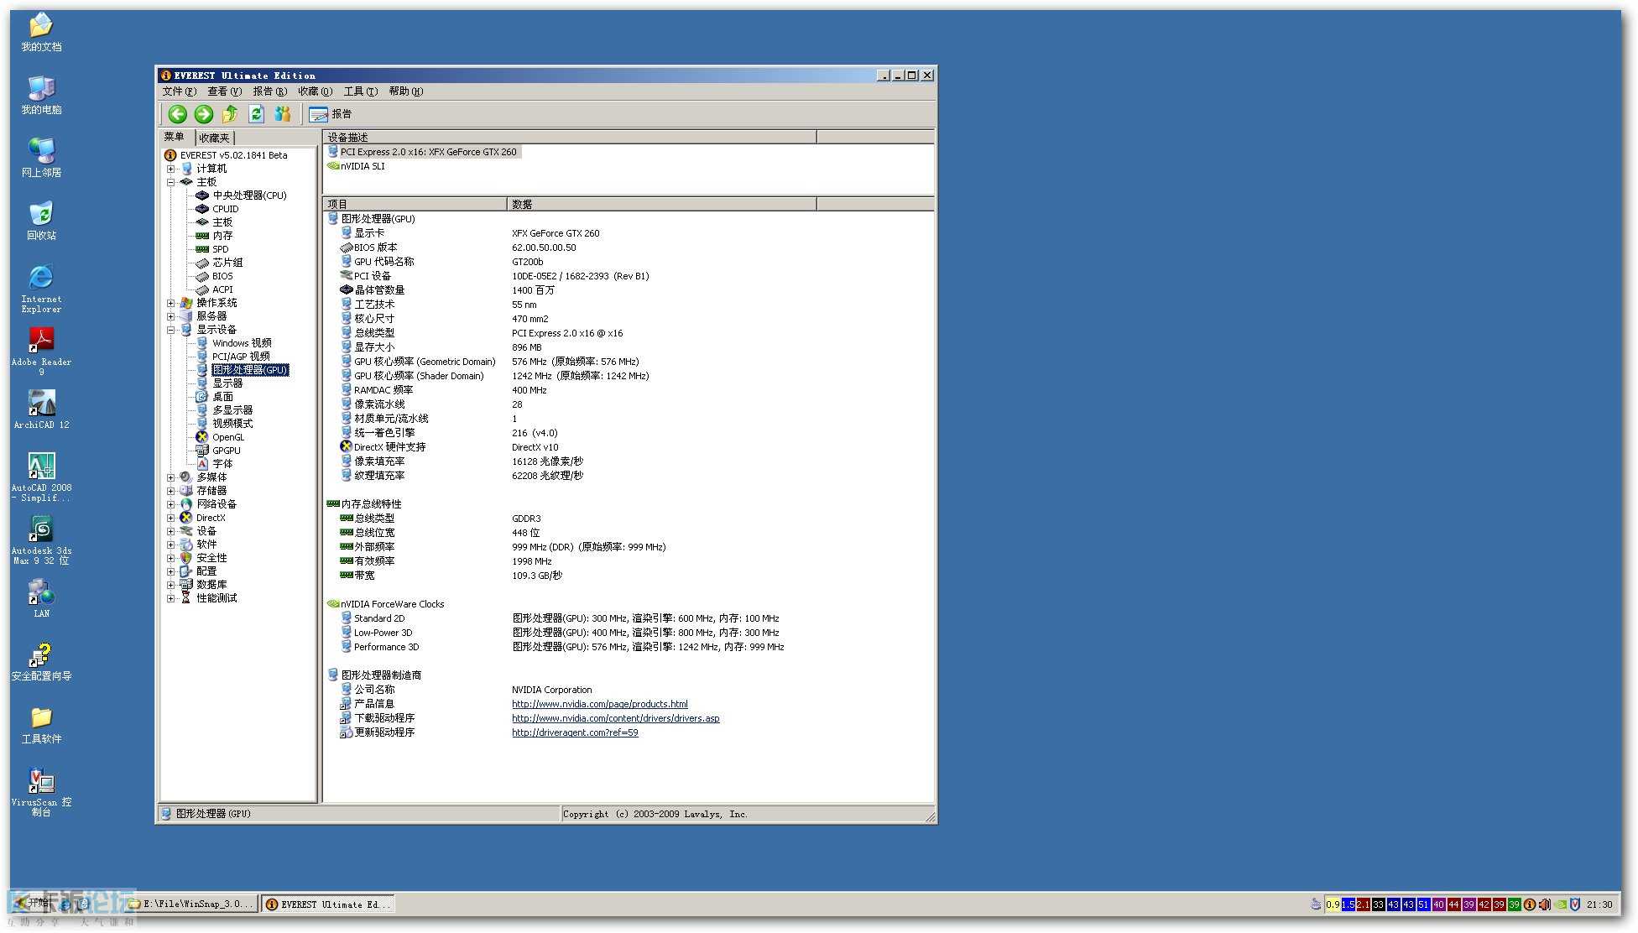This screenshot has width=1638, height=933.
Task: Go up one level with the folder-arrow icon
Action: pos(230,114)
